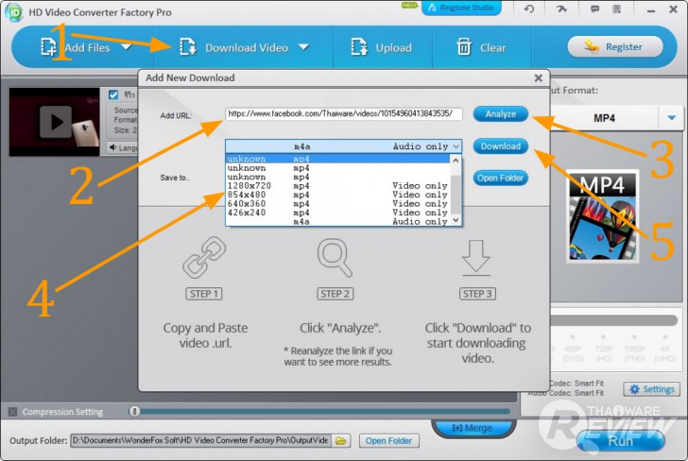Viewport: 688px width, 461px height.
Task: Click the format list scrollbar down arrow
Action: pyautogui.click(x=456, y=220)
